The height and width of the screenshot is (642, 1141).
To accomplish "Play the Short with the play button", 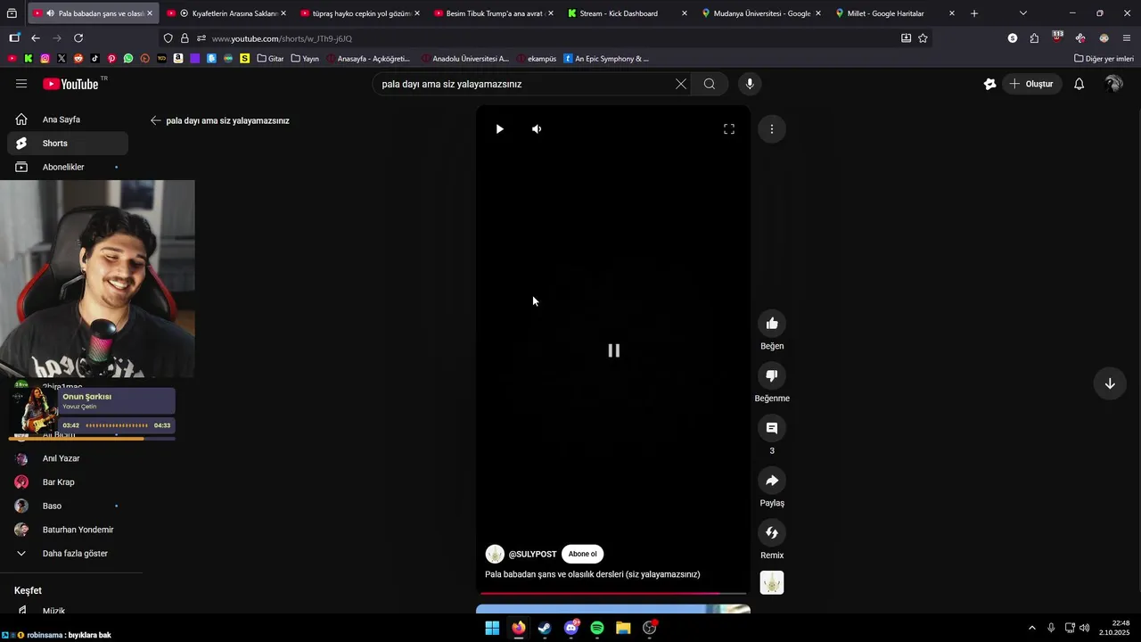I will (x=499, y=129).
